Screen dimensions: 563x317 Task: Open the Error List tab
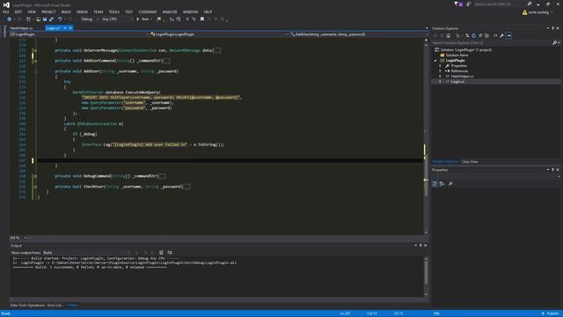click(55, 306)
